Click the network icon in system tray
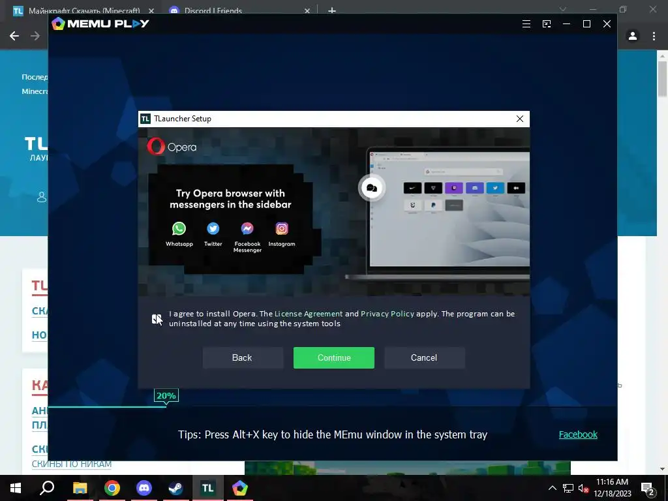The image size is (668, 501). tap(568, 488)
